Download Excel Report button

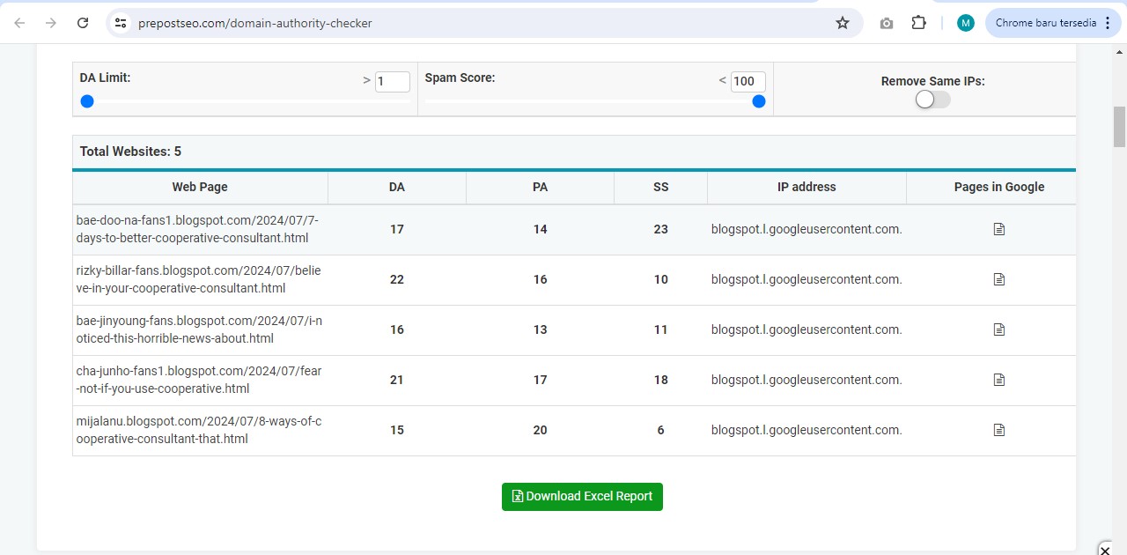[x=582, y=496]
